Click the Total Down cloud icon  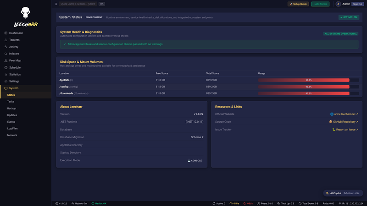[x=300, y=203]
